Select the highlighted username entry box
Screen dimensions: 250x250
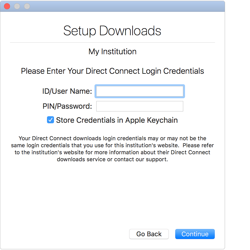pos(139,91)
